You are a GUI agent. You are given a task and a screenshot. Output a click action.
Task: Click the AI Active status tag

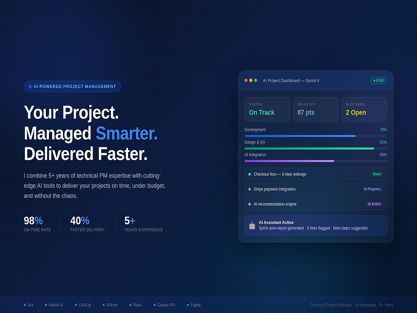click(374, 204)
